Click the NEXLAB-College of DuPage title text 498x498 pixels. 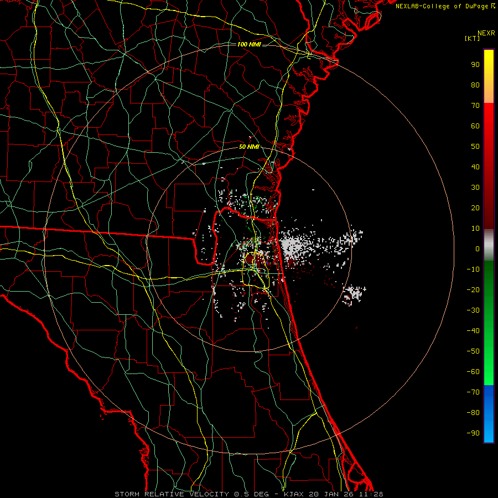click(x=442, y=6)
